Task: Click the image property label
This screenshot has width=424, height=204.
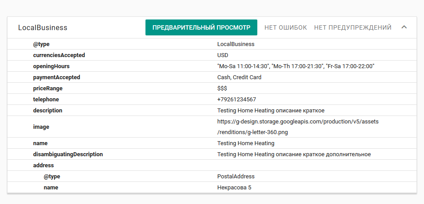Action: 41,127
